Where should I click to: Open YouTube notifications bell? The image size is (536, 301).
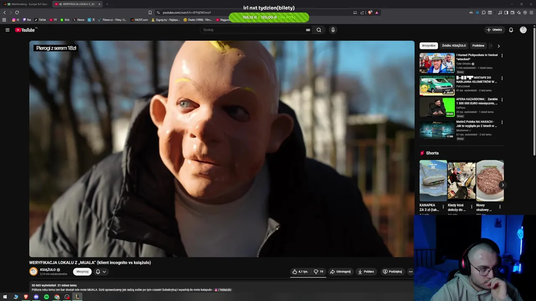511,30
